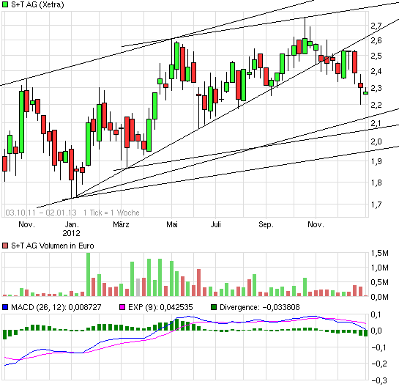Image resolution: width=399 pixels, height=387 pixels.
Task: Select the 'S+T AG Volumen in Euro' label
Action: click(53, 246)
